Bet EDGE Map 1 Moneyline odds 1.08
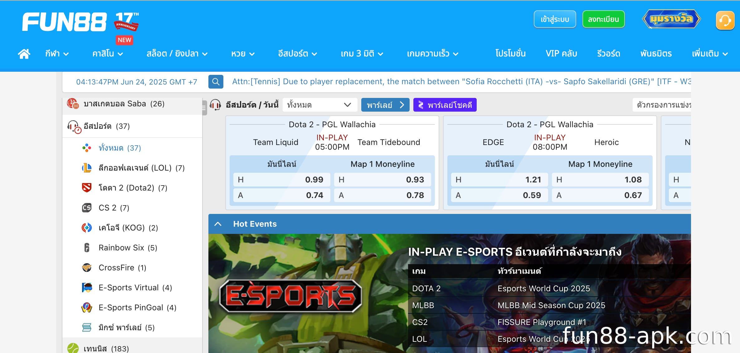This screenshot has height=353, width=740. tap(600, 180)
